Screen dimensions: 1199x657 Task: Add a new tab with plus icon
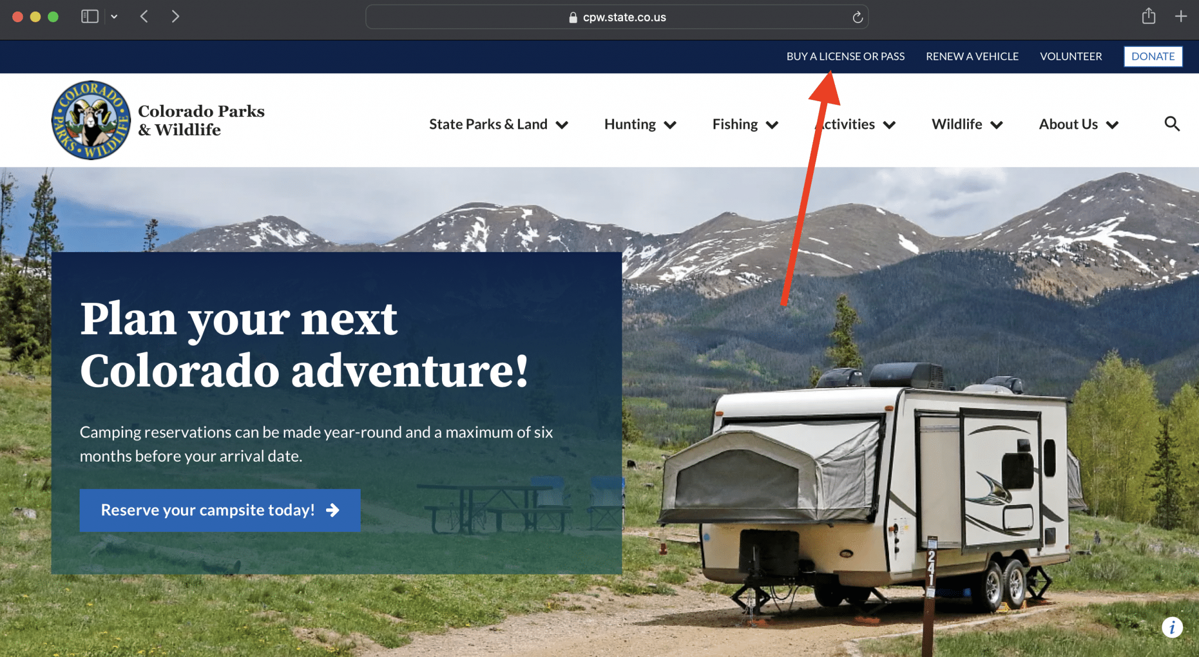point(1181,16)
